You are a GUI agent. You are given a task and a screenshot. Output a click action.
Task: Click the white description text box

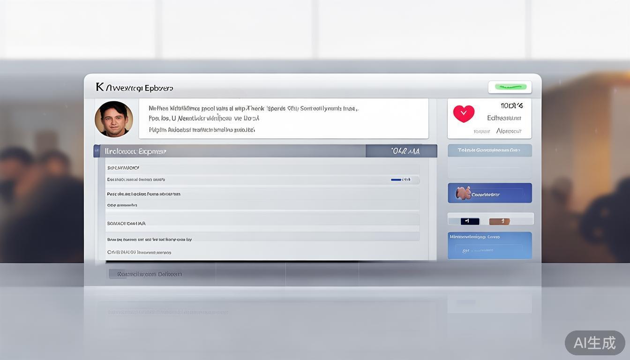tap(283, 119)
